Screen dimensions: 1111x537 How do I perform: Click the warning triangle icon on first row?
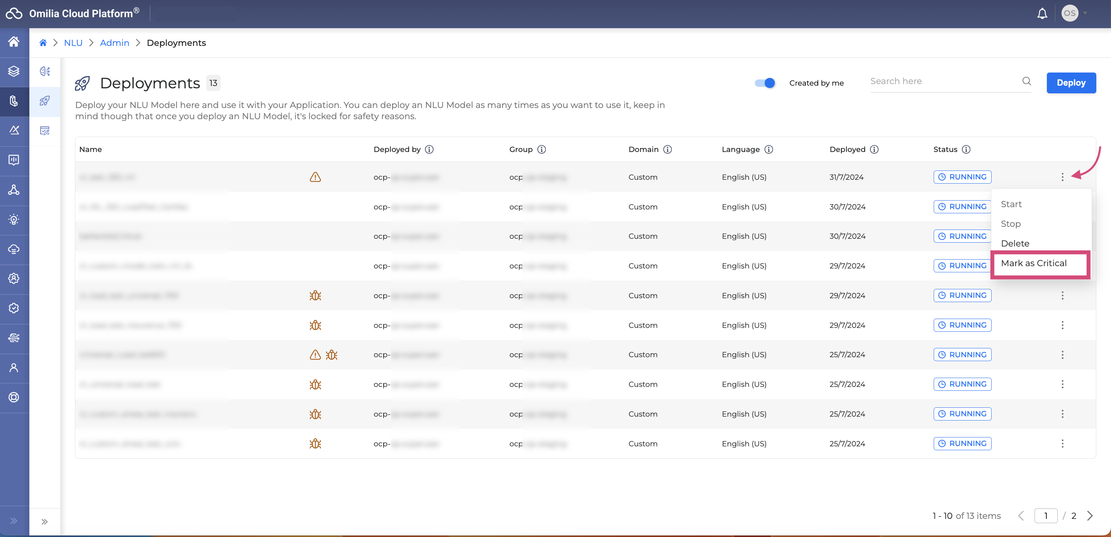(x=315, y=177)
